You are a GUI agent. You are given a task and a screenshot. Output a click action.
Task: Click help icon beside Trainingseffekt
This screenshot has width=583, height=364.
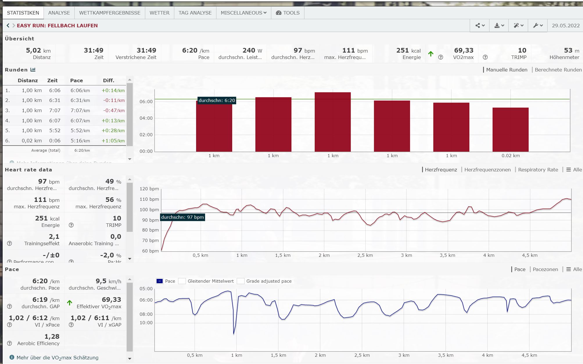point(9,243)
